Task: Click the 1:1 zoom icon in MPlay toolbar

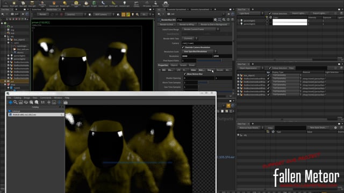Action: [x=43, y=102]
